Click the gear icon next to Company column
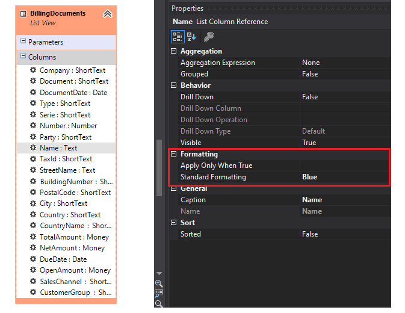The width and height of the screenshot is (405, 313). pos(33,70)
